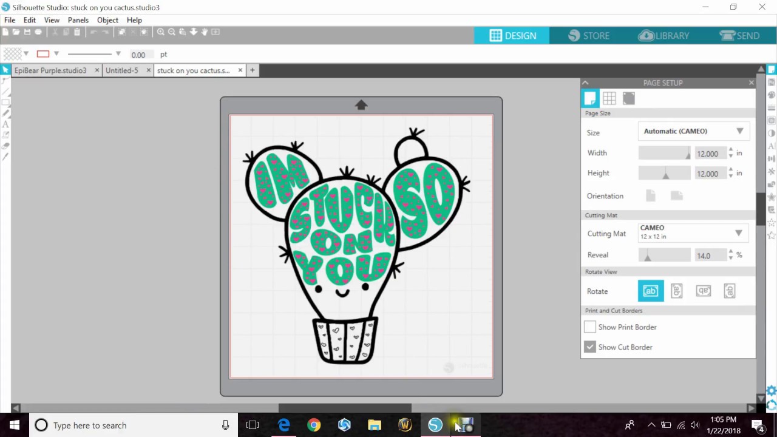Click the line thickness 0.00 field

pos(141,55)
